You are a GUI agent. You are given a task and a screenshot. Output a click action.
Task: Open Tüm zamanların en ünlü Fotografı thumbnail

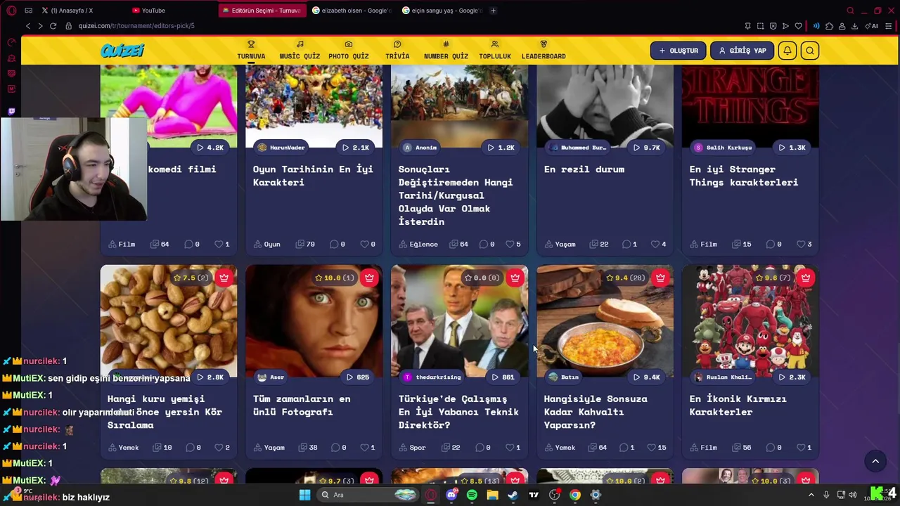tap(314, 321)
